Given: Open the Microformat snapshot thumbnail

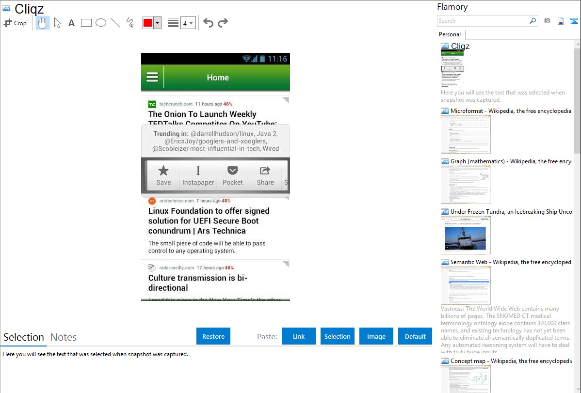Looking at the screenshot, I should pos(466,134).
